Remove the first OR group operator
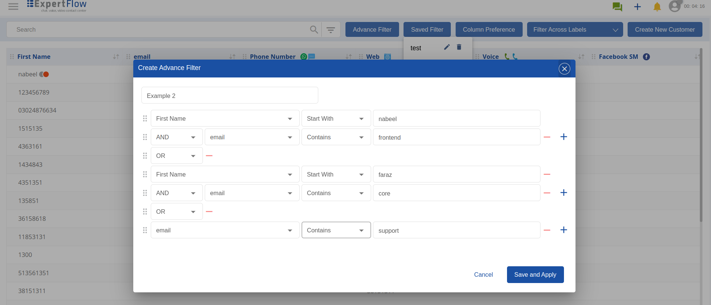This screenshot has width=711, height=305. [x=209, y=156]
